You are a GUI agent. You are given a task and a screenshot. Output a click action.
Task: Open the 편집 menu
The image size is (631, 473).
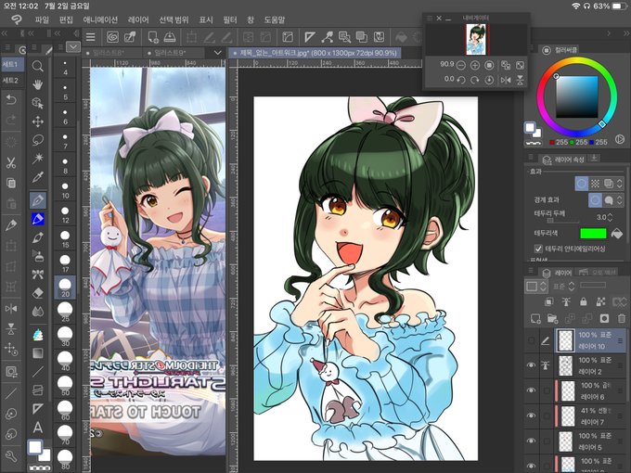pos(66,19)
